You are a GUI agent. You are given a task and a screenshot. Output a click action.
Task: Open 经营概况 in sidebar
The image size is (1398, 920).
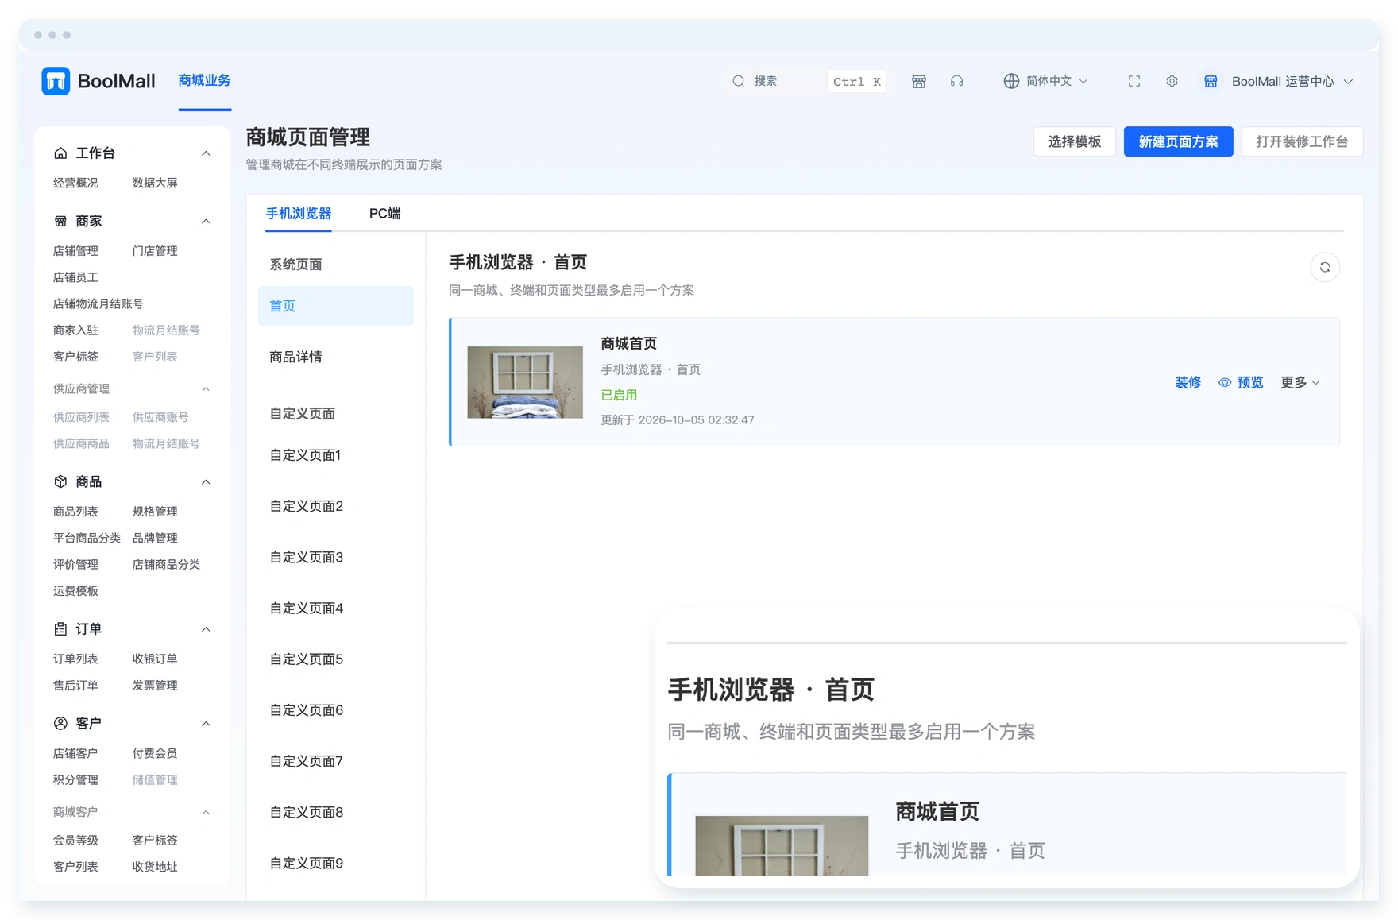(x=75, y=183)
